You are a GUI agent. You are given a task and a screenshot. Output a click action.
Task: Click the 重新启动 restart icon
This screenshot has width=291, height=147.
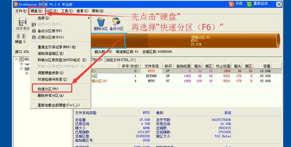coord(249,4)
